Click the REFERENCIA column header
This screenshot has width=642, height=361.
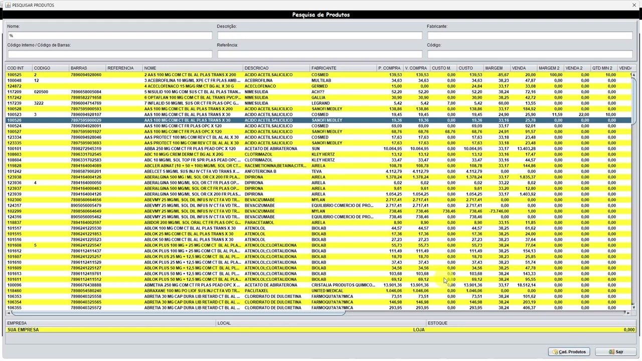(x=124, y=68)
